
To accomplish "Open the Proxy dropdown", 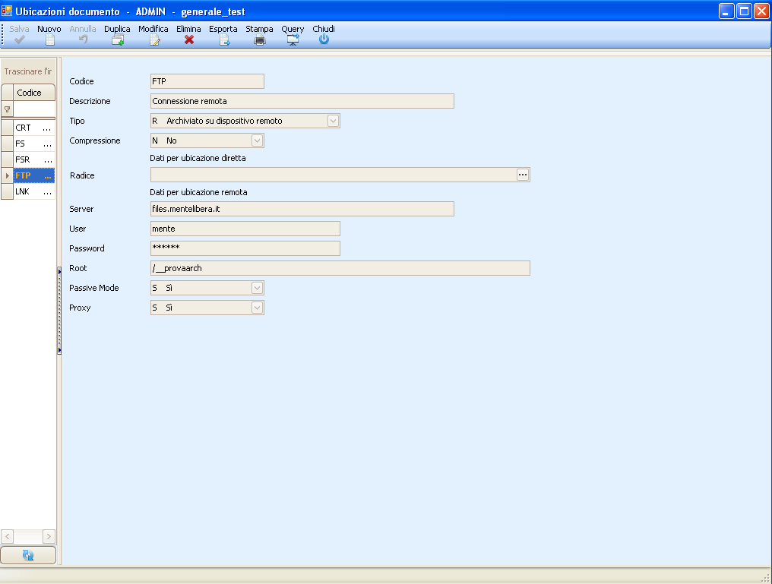I will pyautogui.click(x=257, y=308).
